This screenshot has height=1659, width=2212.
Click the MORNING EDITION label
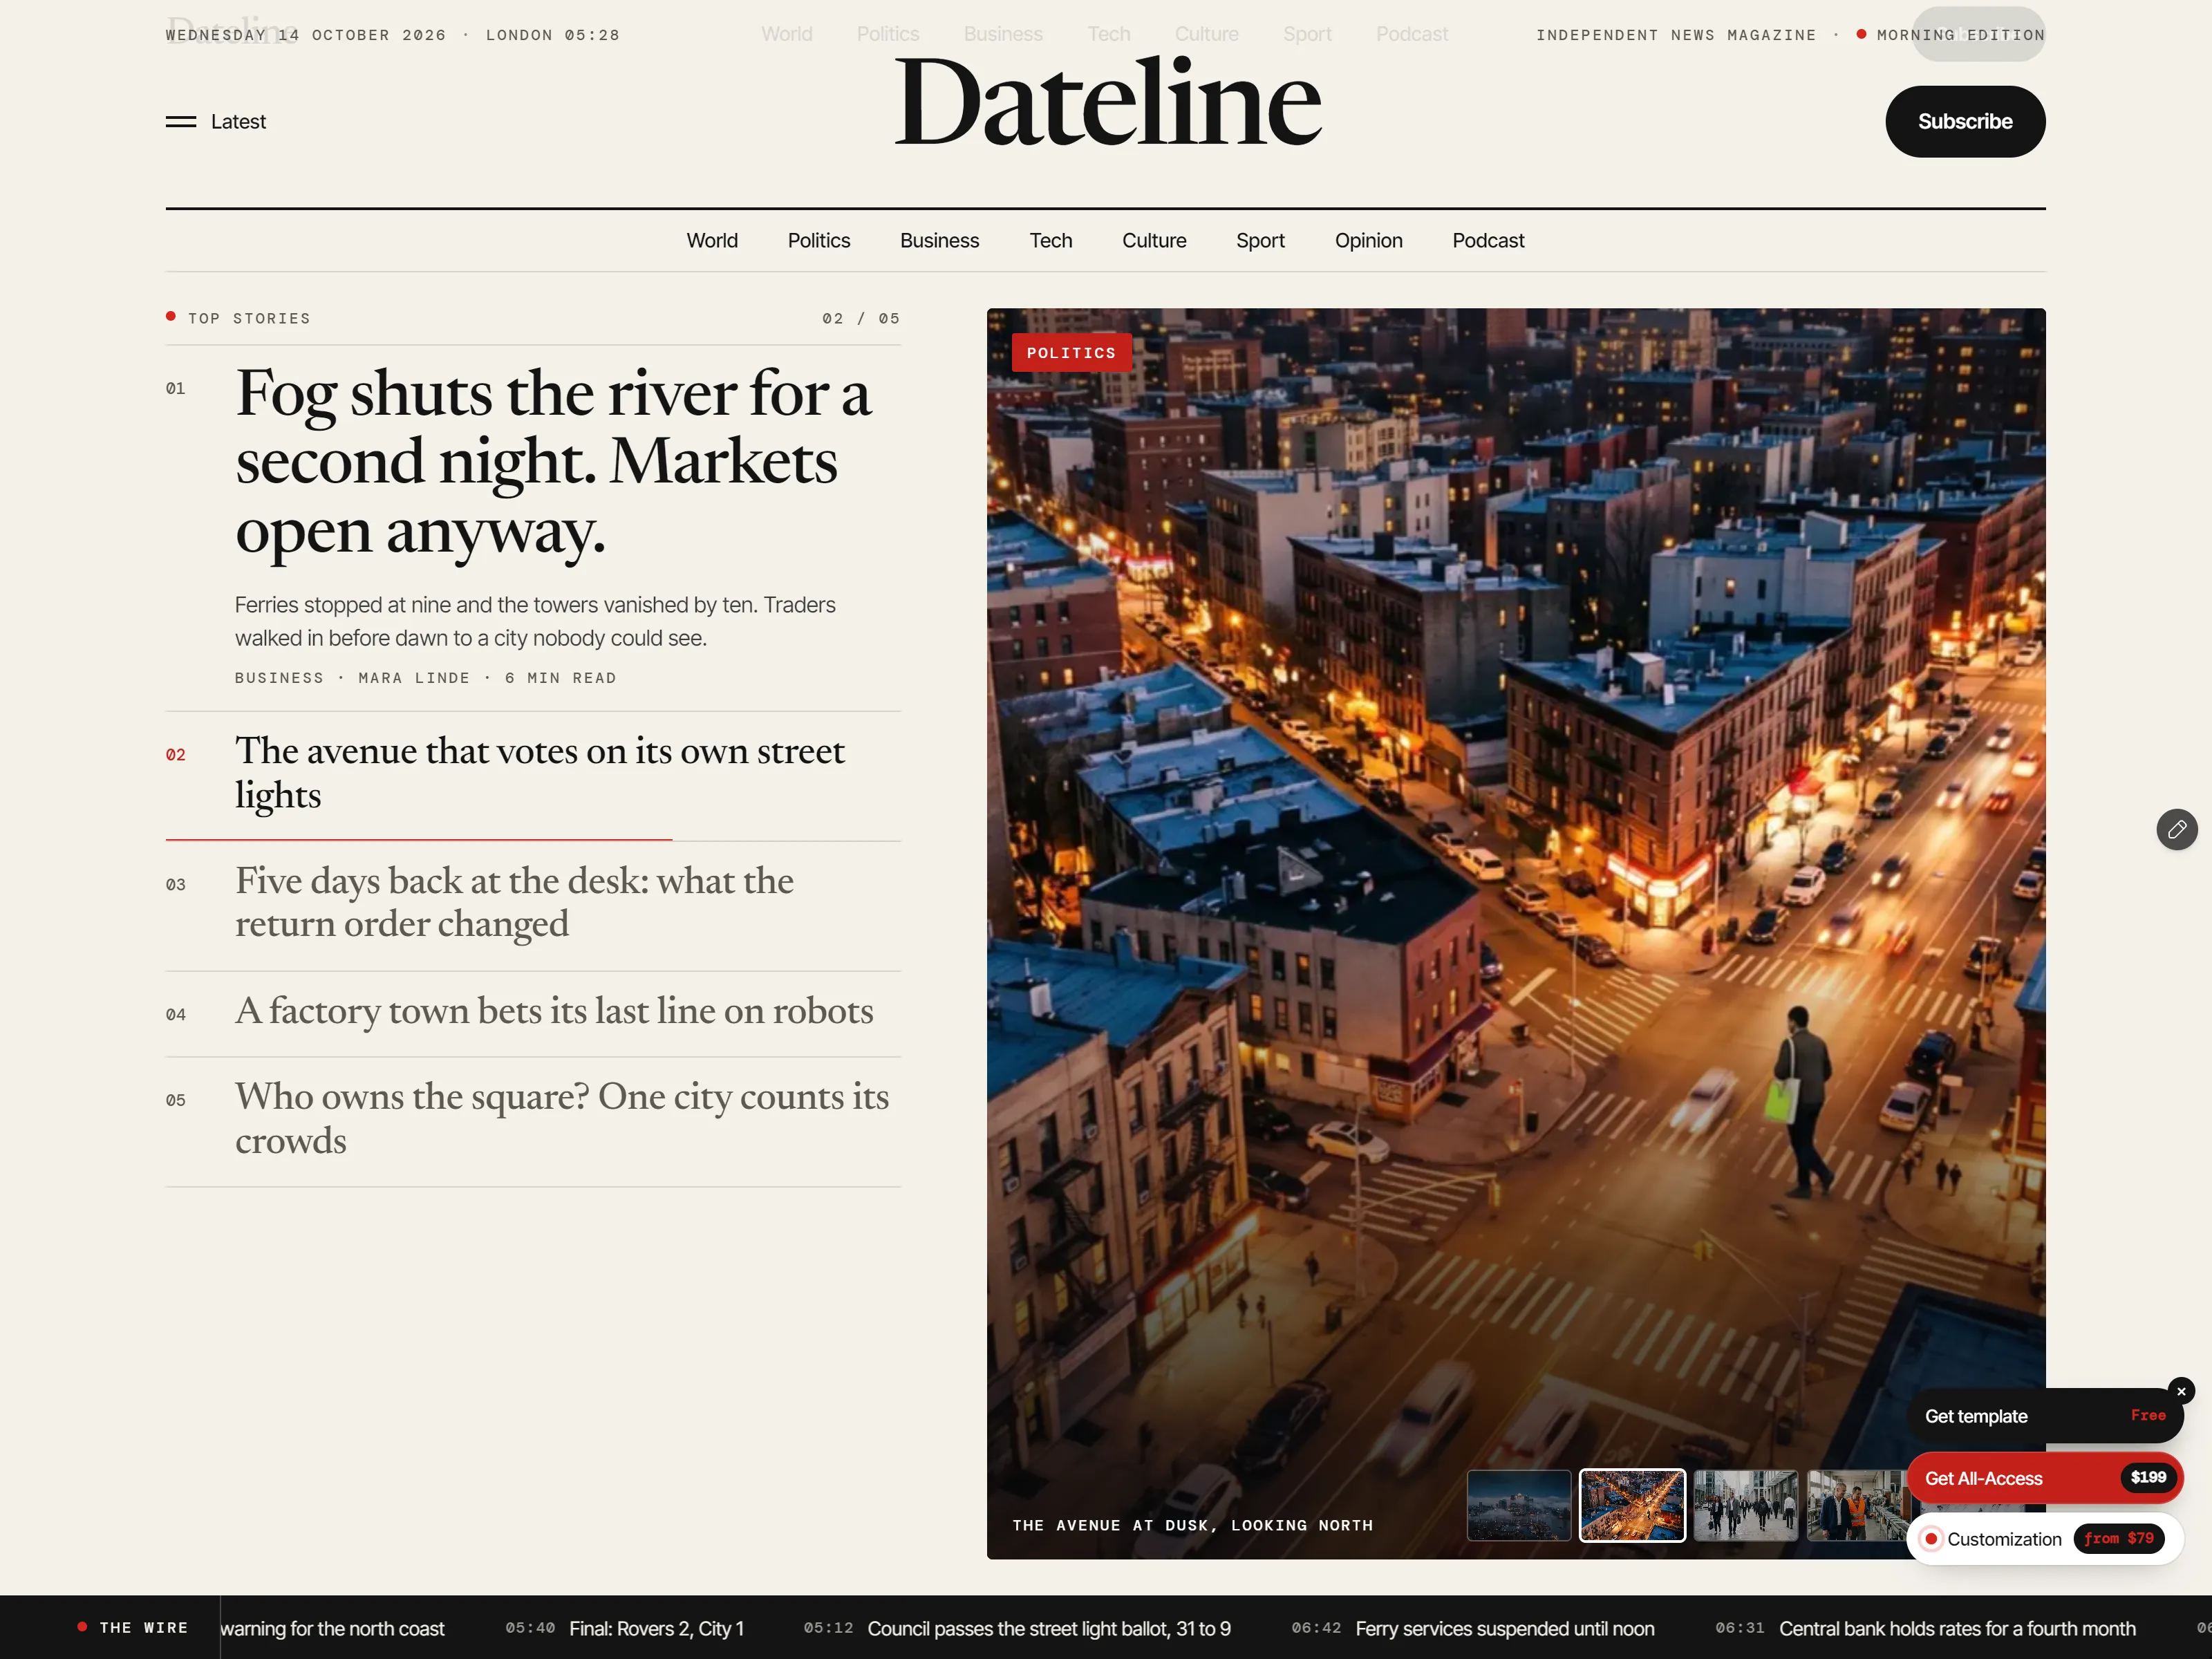click(x=1950, y=35)
